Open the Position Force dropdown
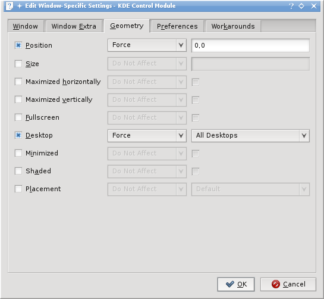 (x=147, y=45)
